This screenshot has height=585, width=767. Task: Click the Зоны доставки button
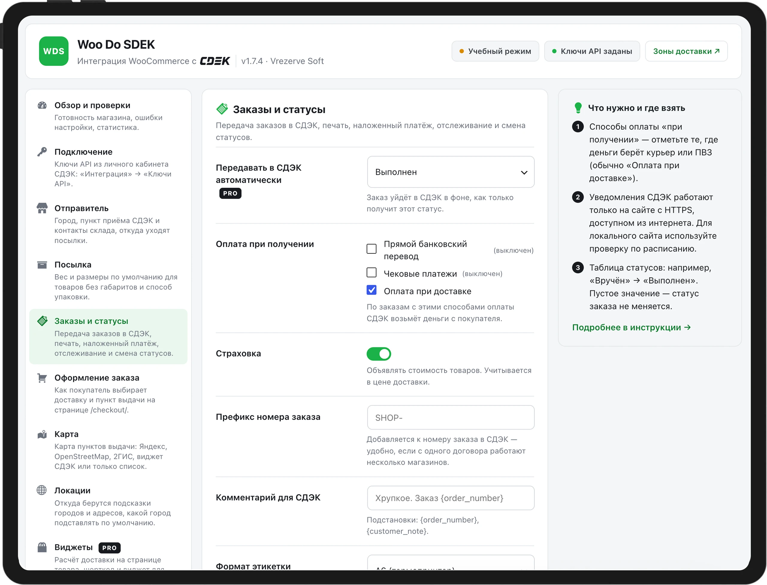[686, 51]
